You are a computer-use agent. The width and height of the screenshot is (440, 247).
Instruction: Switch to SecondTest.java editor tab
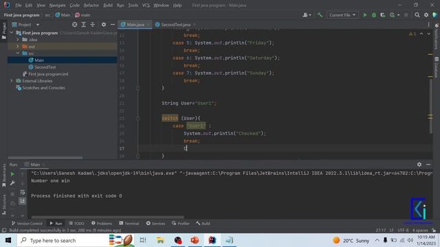pyautogui.click(x=176, y=25)
